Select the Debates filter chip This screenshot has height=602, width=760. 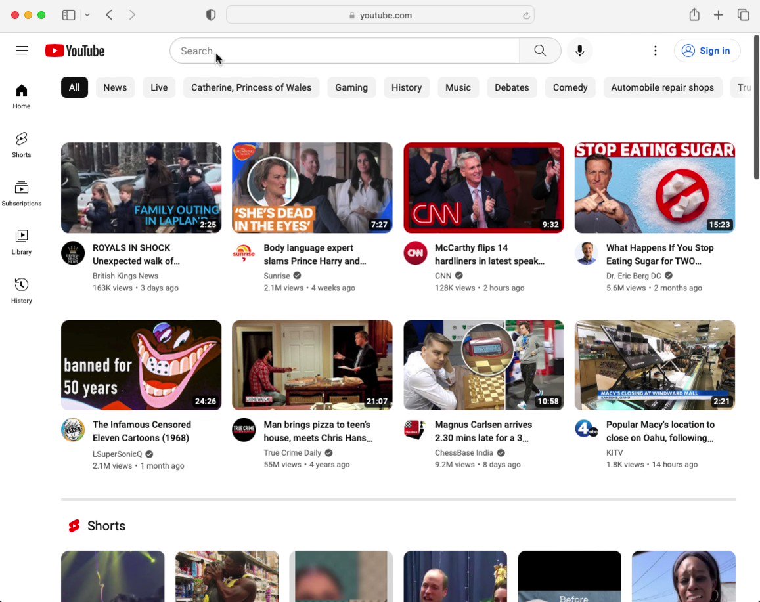pos(512,87)
